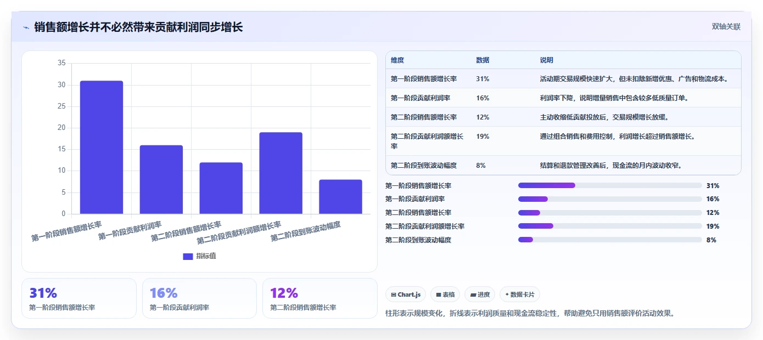Click the 表格 tag chip

click(445, 294)
